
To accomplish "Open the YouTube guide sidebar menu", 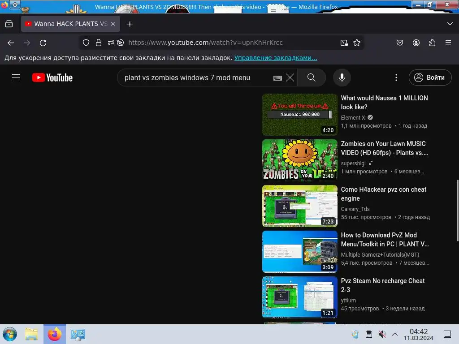I will pos(16,77).
